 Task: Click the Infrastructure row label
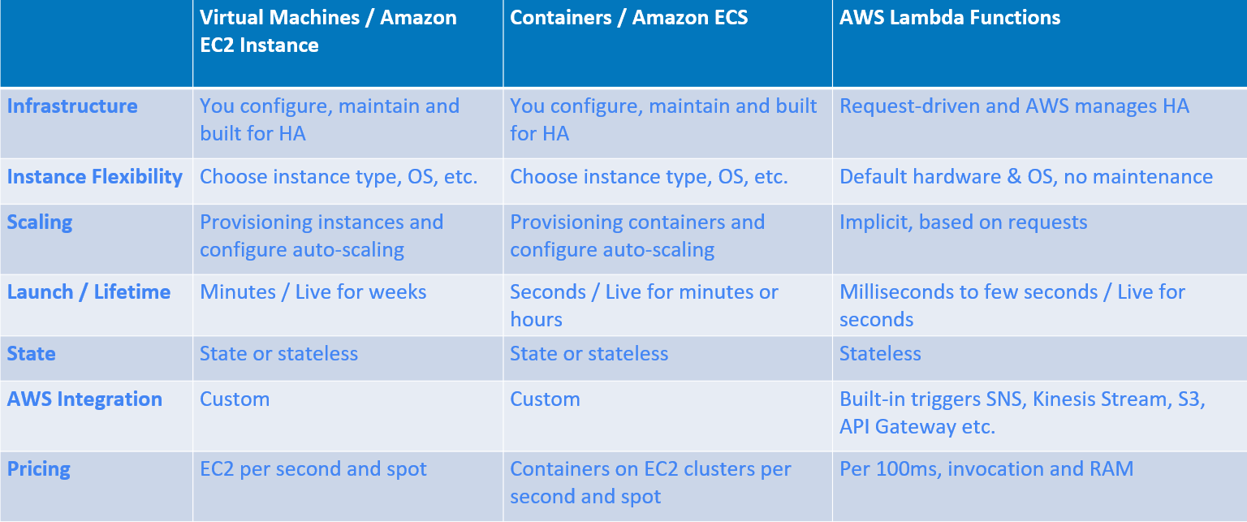(72, 106)
